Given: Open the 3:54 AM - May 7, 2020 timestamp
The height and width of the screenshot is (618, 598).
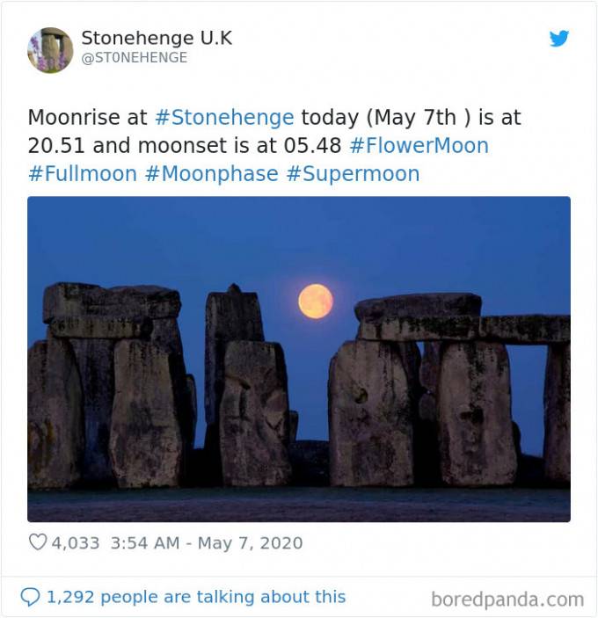Looking at the screenshot, I should 207,543.
